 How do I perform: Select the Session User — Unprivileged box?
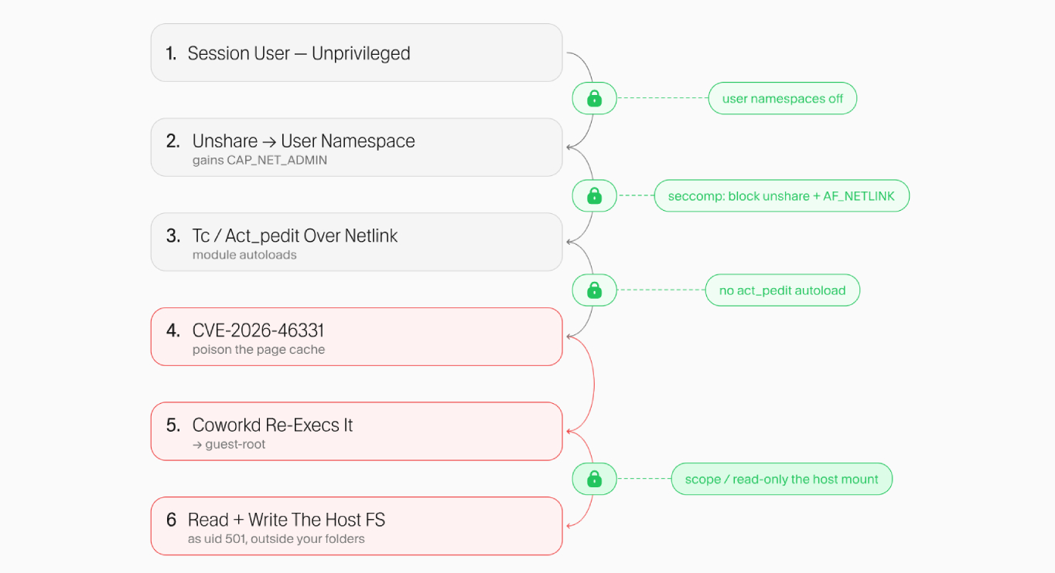click(357, 53)
